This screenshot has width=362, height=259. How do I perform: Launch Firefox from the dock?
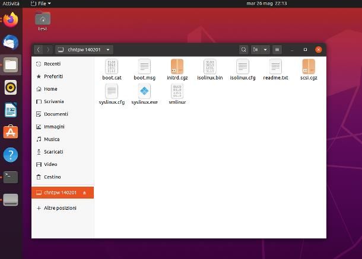point(11,20)
